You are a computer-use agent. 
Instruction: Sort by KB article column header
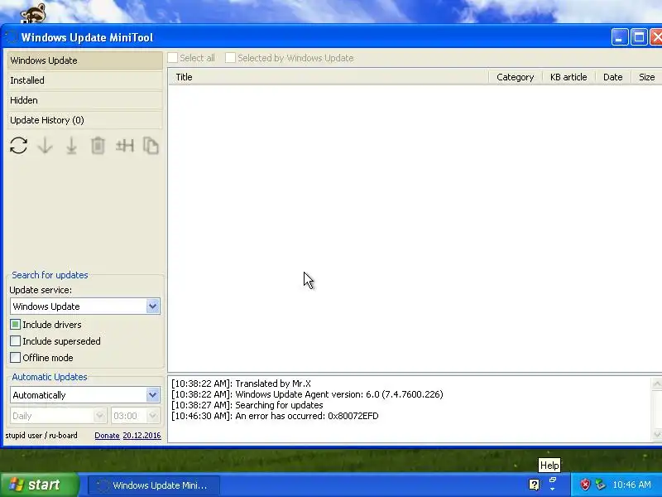click(x=568, y=77)
